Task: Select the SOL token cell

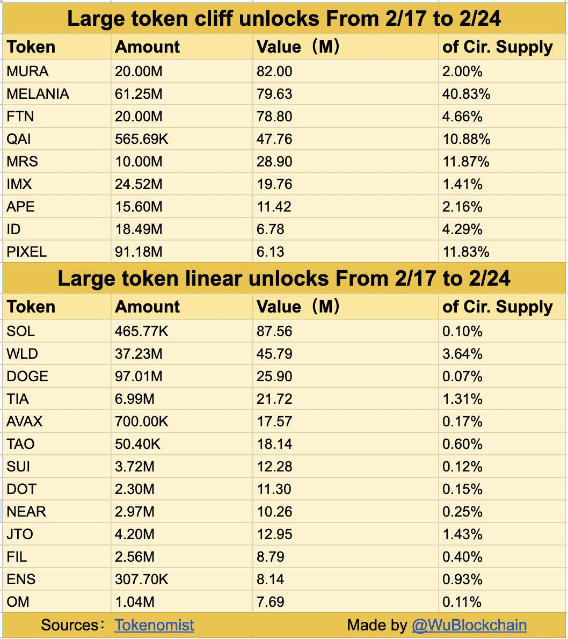Action: [x=20, y=331]
